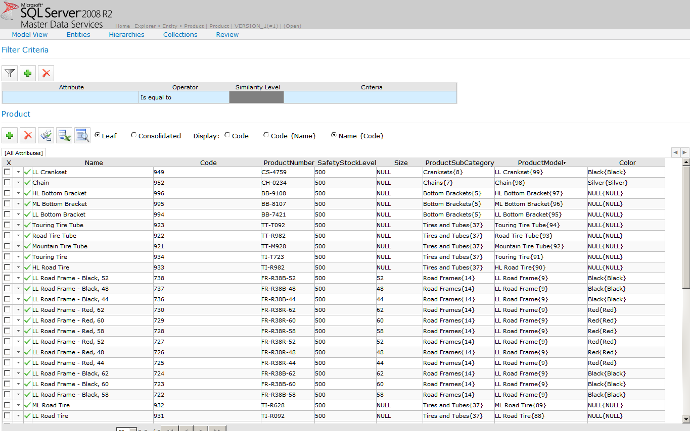
Task: Export the Product grid to Excel
Action: [64, 135]
